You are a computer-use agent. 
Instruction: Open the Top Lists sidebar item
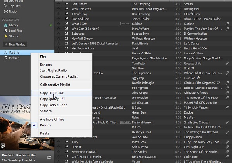[x=15, y=6]
